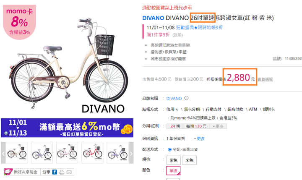Screen dimensions: 302x180
Task: Click the DIVANO brand name link
Action: 174,99
